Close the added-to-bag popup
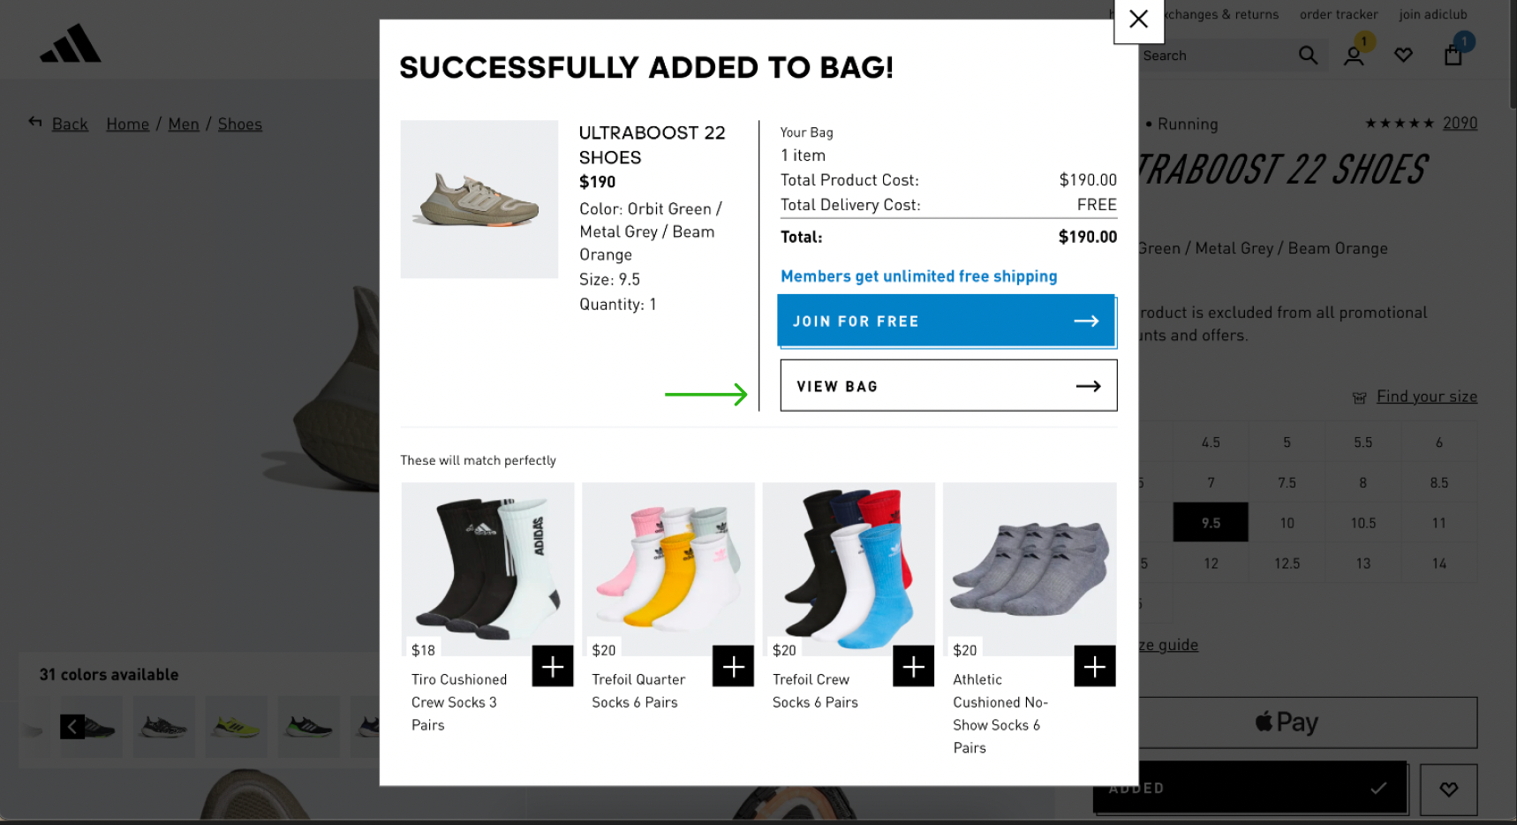The height and width of the screenshot is (825, 1517). 1138,19
